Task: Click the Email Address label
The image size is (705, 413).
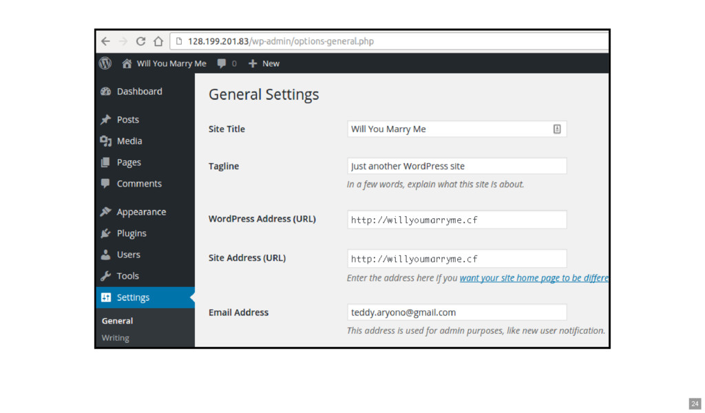Action: 238,313
